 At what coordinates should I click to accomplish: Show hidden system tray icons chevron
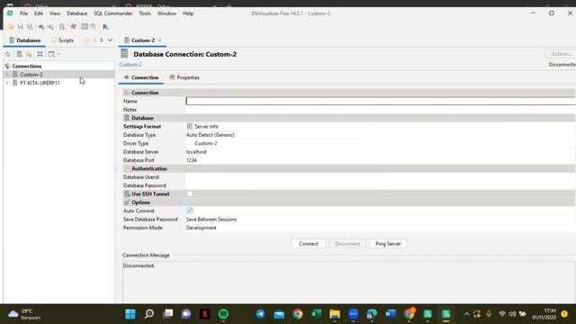(466, 314)
